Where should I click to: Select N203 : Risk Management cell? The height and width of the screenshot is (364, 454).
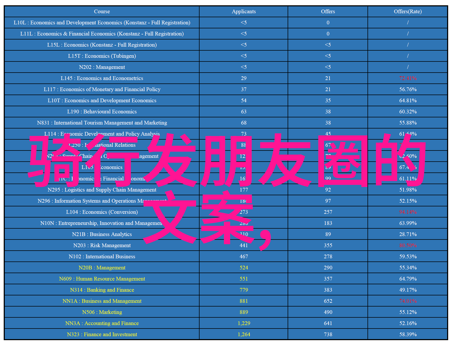(x=102, y=245)
